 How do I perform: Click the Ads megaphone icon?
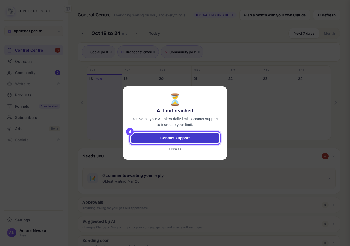click(x=10, y=129)
